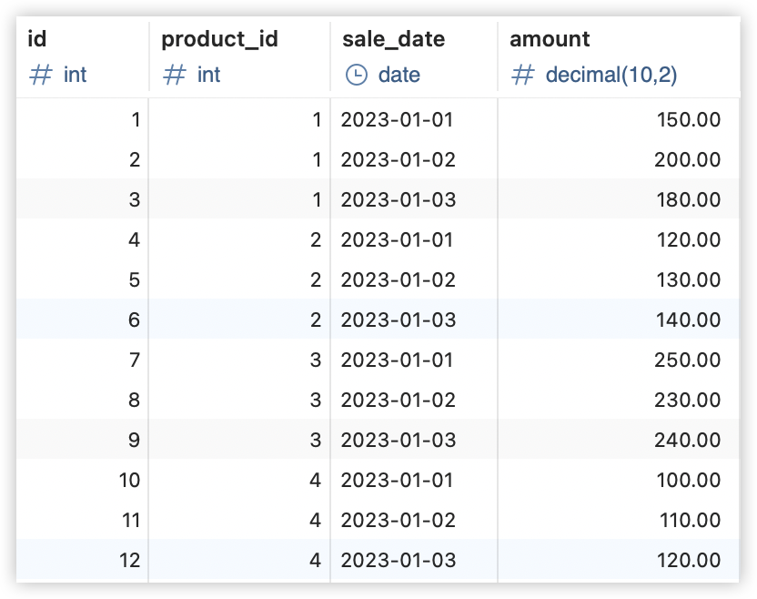Click the sale_date cell in row 5
The width and height of the screenshot is (757, 599).
pos(414,279)
